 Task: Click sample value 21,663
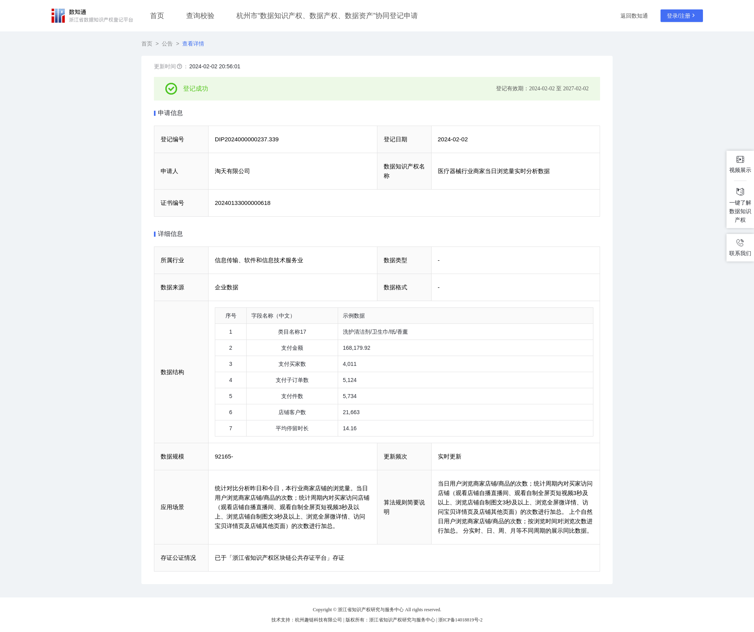(x=351, y=413)
